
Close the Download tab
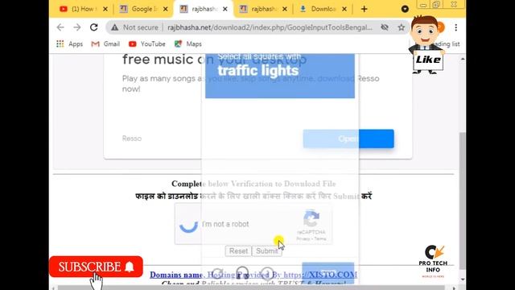coord(344,9)
